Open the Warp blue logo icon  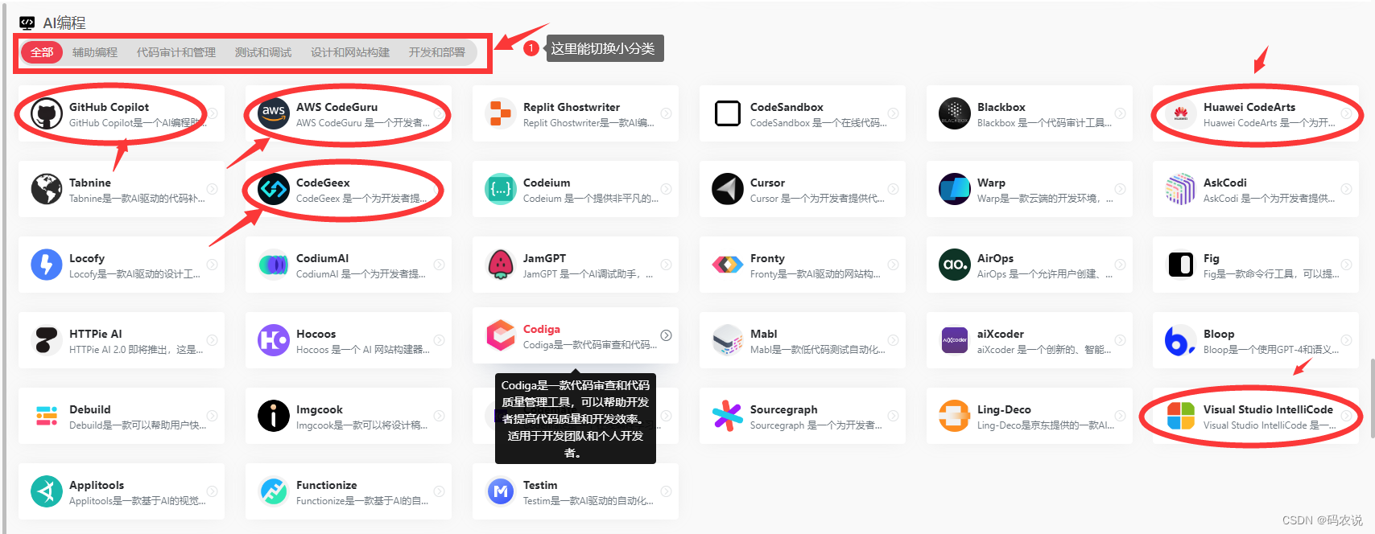point(955,190)
